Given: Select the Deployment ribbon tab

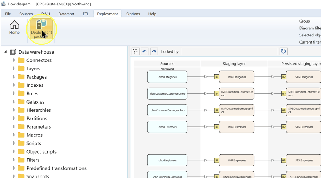Looking at the screenshot, I should tap(107, 14).
